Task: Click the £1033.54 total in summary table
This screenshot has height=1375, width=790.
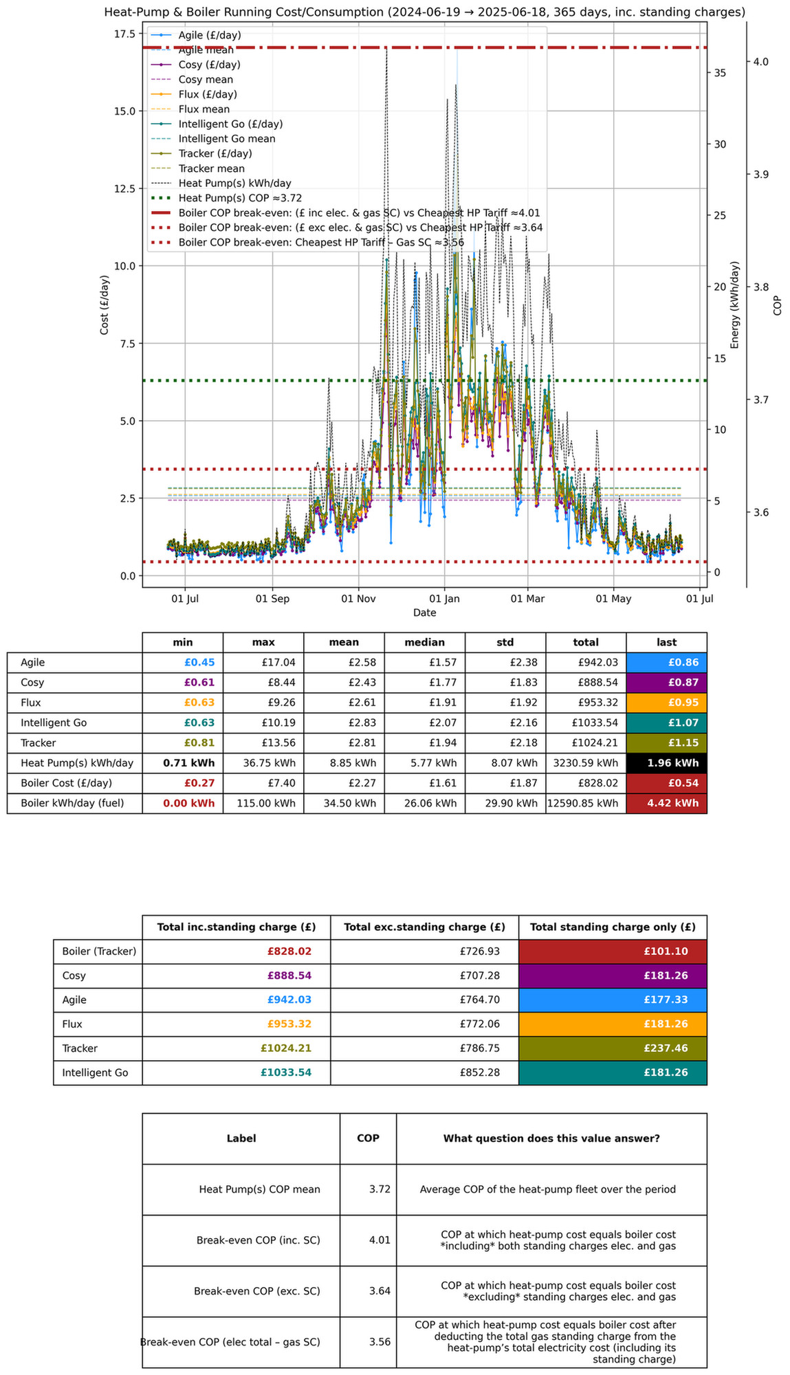Action: (237, 1073)
